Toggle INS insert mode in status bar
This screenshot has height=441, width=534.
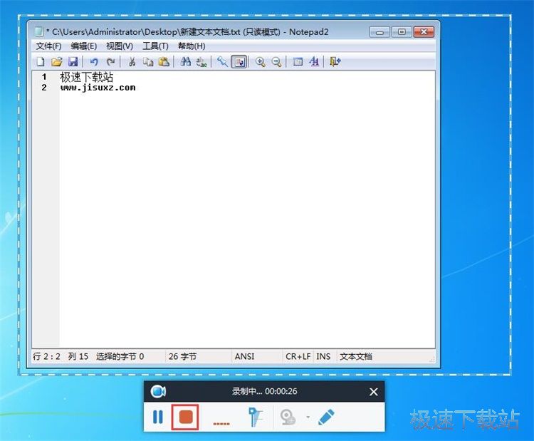323,356
